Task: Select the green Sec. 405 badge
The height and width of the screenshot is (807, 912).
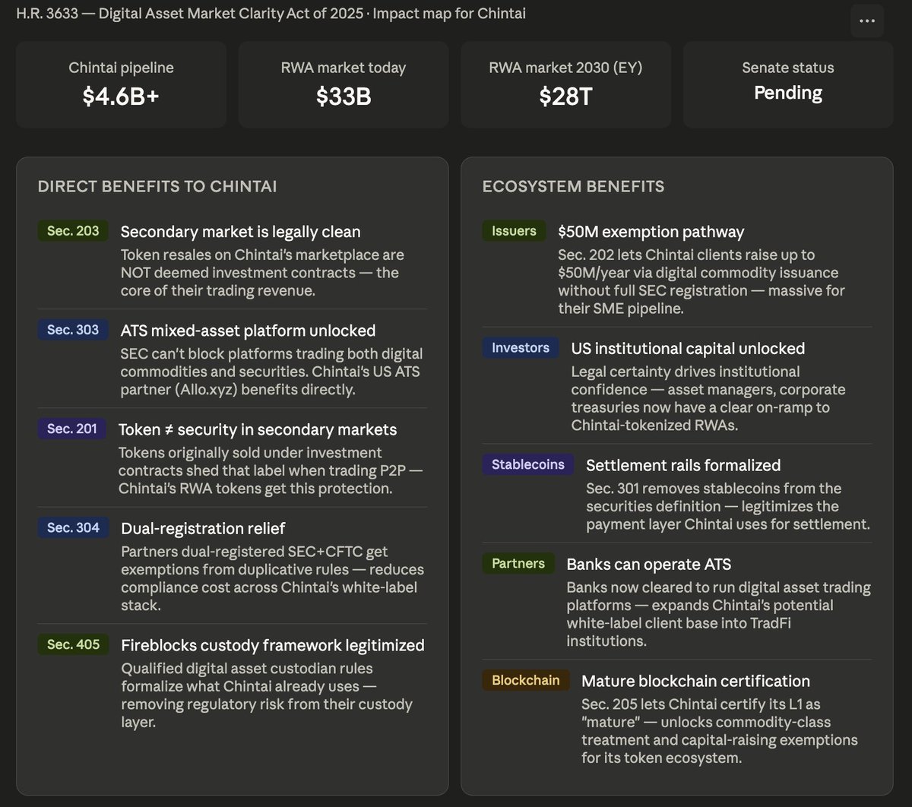Action: (x=73, y=644)
